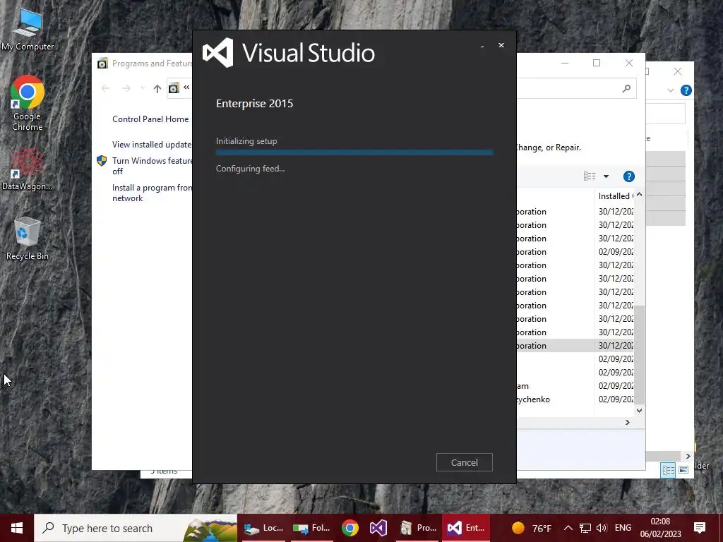Open Visual Studio from the taskbar
723x542 pixels.
(378, 528)
